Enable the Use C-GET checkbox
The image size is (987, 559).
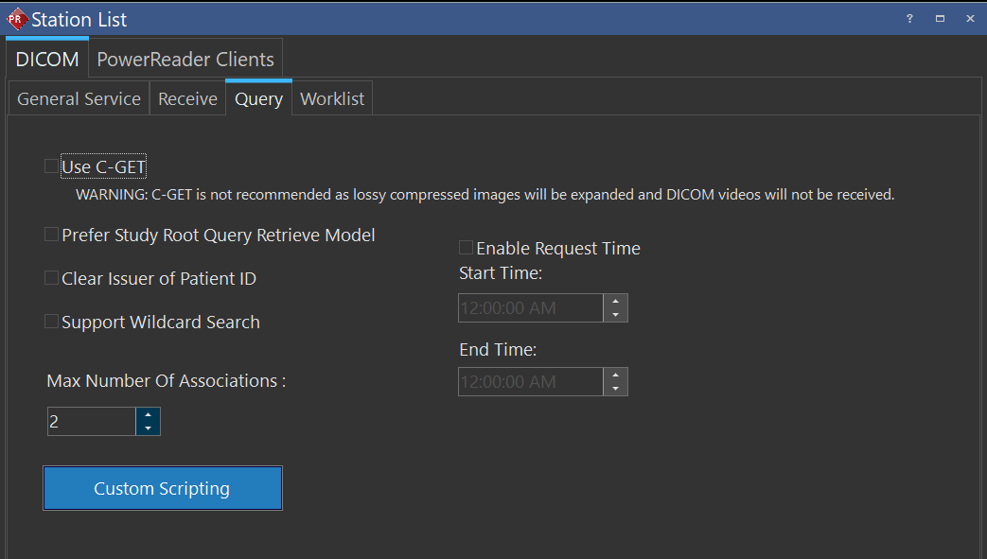coord(51,167)
